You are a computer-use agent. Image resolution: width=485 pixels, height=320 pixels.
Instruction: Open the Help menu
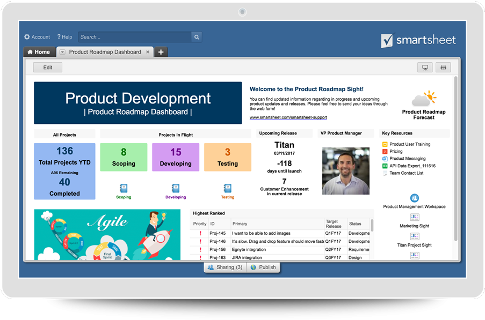pyautogui.click(x=64, y=36)
